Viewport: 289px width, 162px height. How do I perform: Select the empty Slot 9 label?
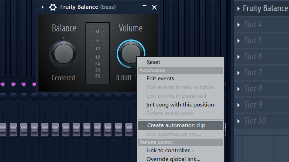(253, 105)
